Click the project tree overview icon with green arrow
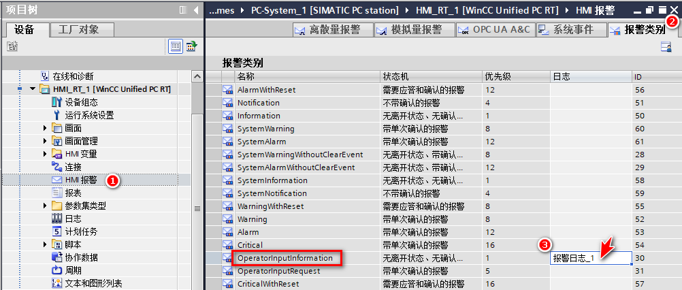682x290 pixels. [x=191, y=46]
